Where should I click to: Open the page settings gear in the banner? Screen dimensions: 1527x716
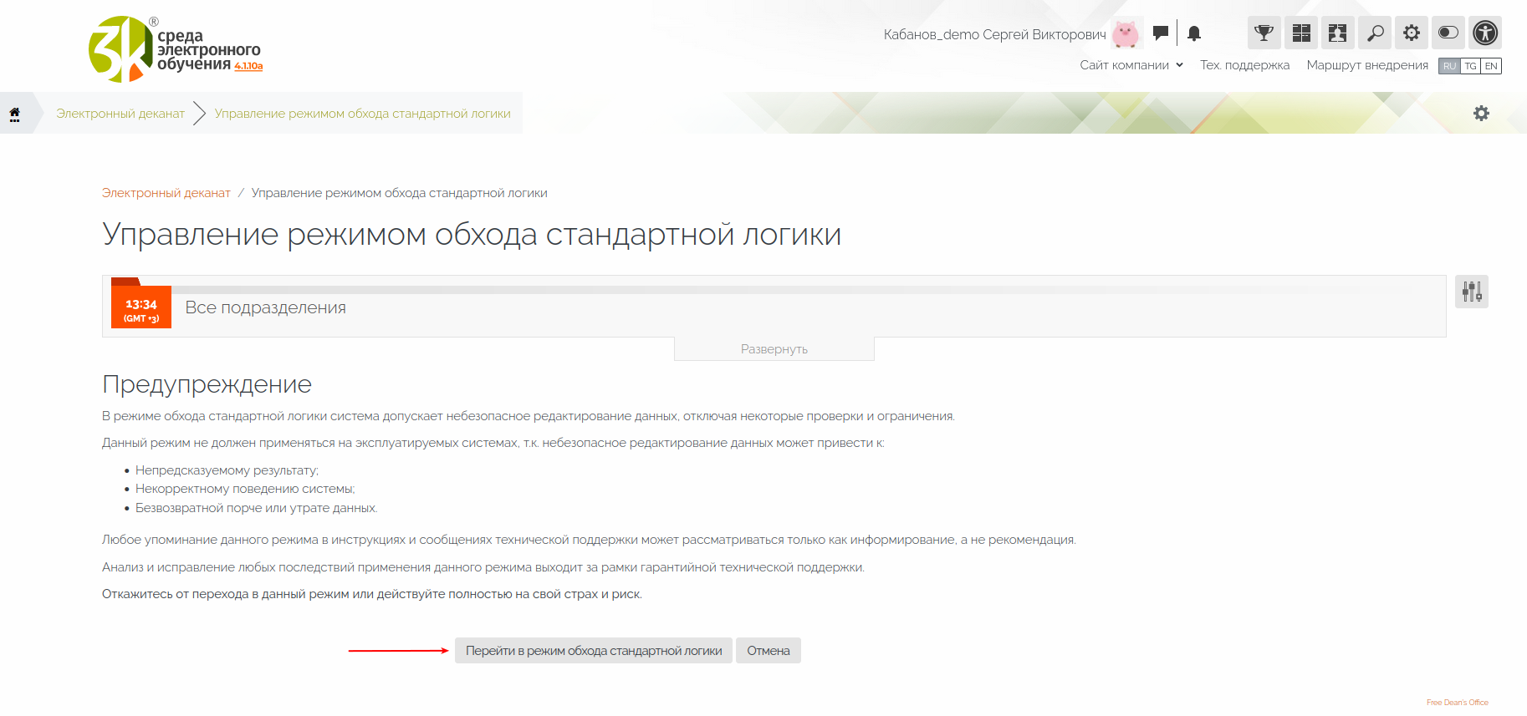click(1481, 114)
